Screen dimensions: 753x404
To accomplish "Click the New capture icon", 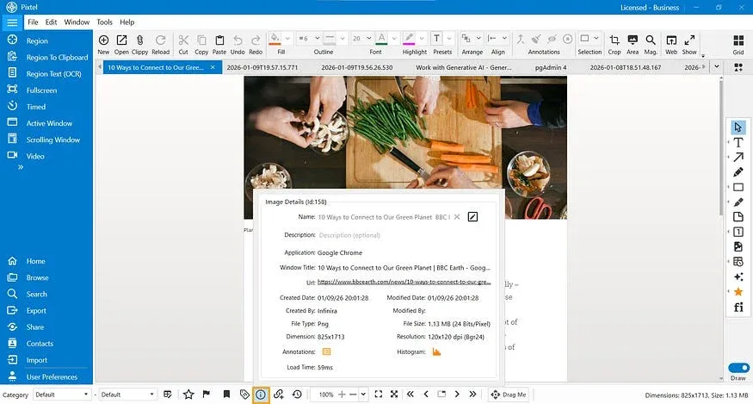I will coord(103,40).
